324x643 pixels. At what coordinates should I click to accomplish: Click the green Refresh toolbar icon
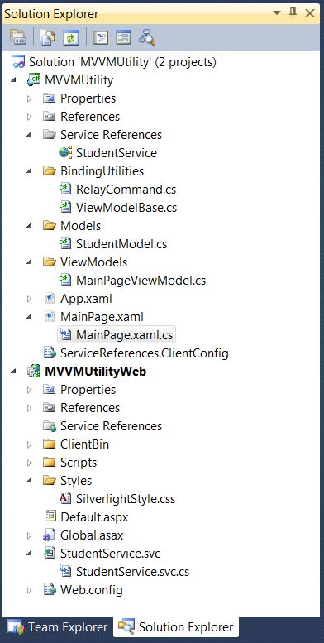tap(70, 37)
